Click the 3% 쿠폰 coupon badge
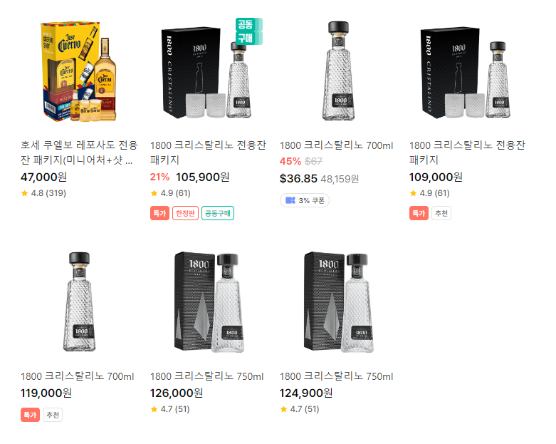The height and width of the screenshot is (444, 556). 305,200
